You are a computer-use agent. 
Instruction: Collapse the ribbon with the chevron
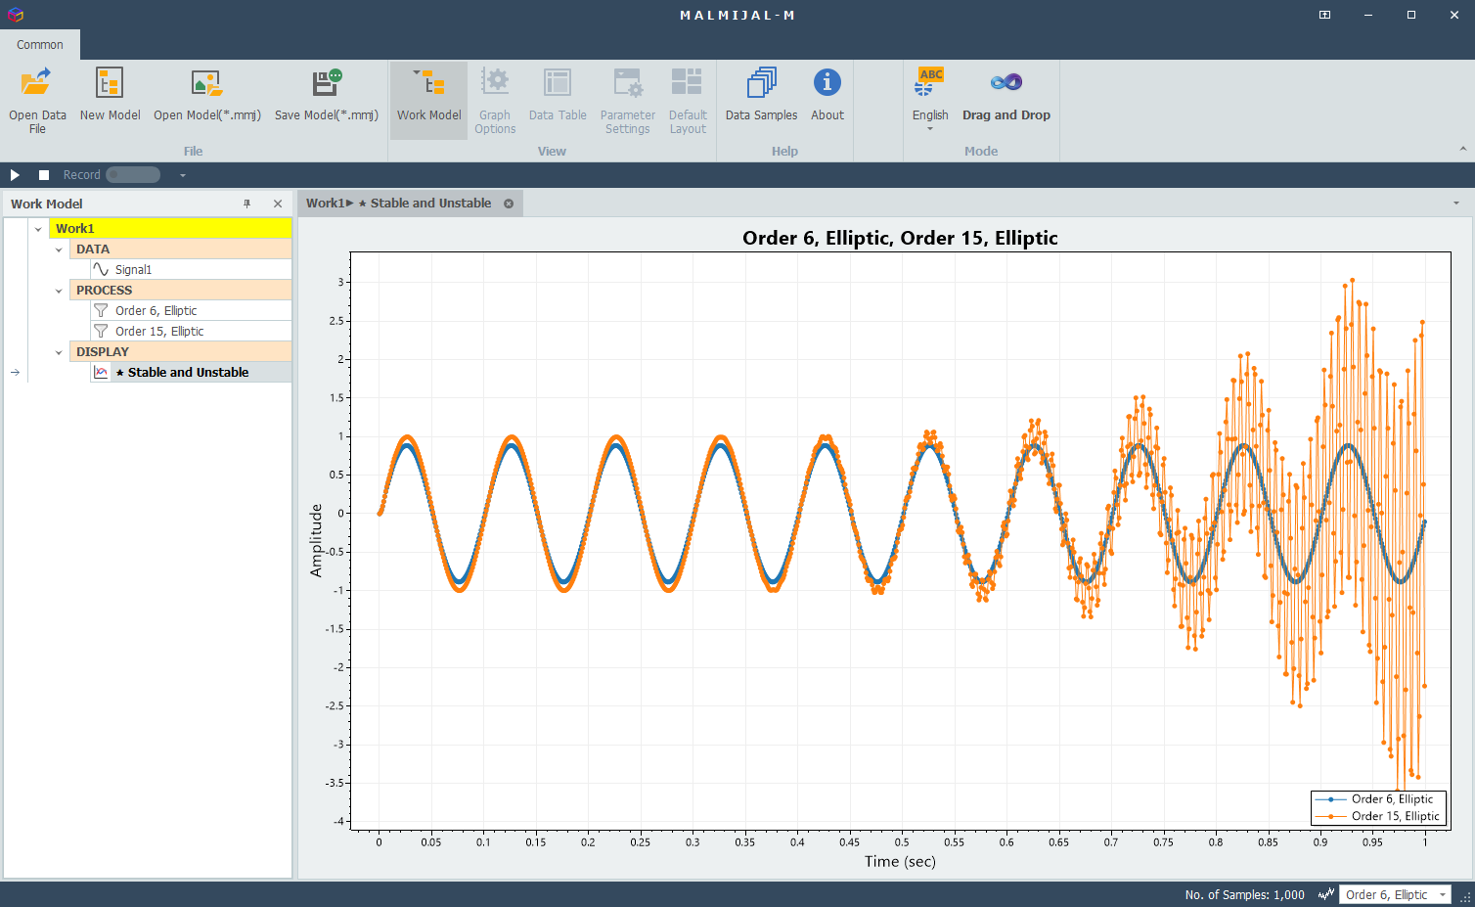(x=1462, y=149)
